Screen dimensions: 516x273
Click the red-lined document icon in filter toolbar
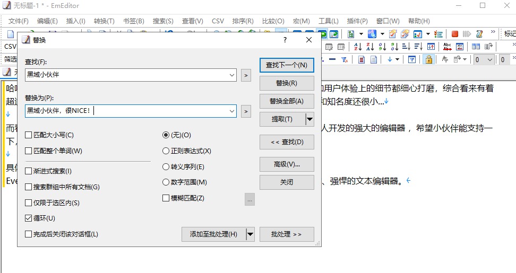click(x=362, y=59)
